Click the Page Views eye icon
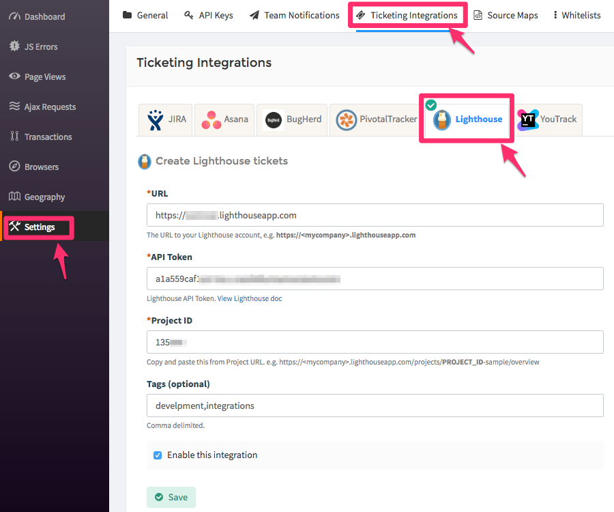The width and height of the screenshot is (614, 512). 14,76
